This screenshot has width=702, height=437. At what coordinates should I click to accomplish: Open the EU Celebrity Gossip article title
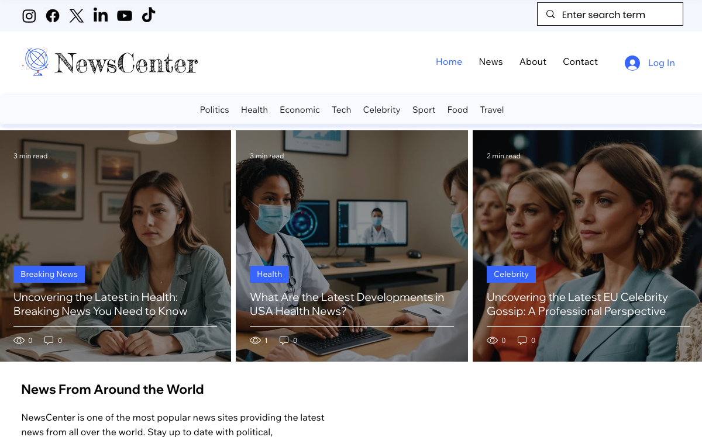[577, 304]
